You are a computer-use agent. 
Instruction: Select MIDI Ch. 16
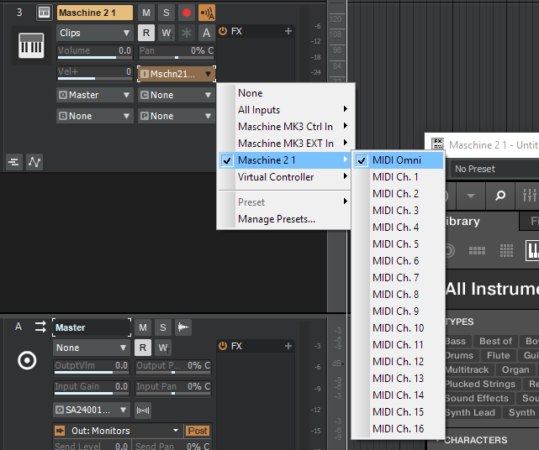[x=398, y=429]
